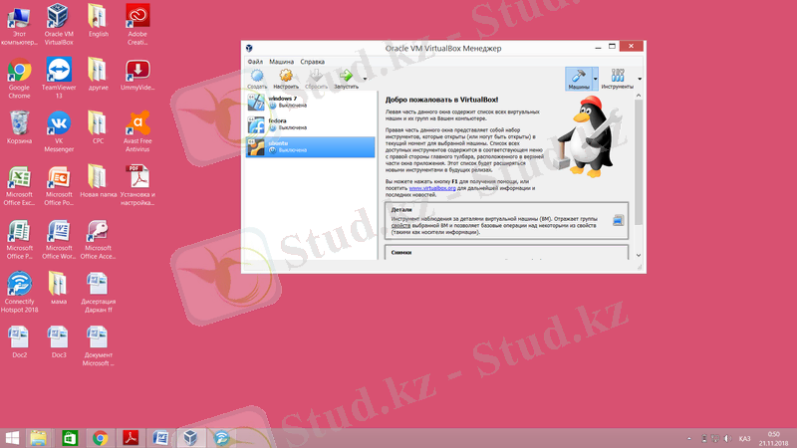Click the taskbar clock and date

pos(774,438)
